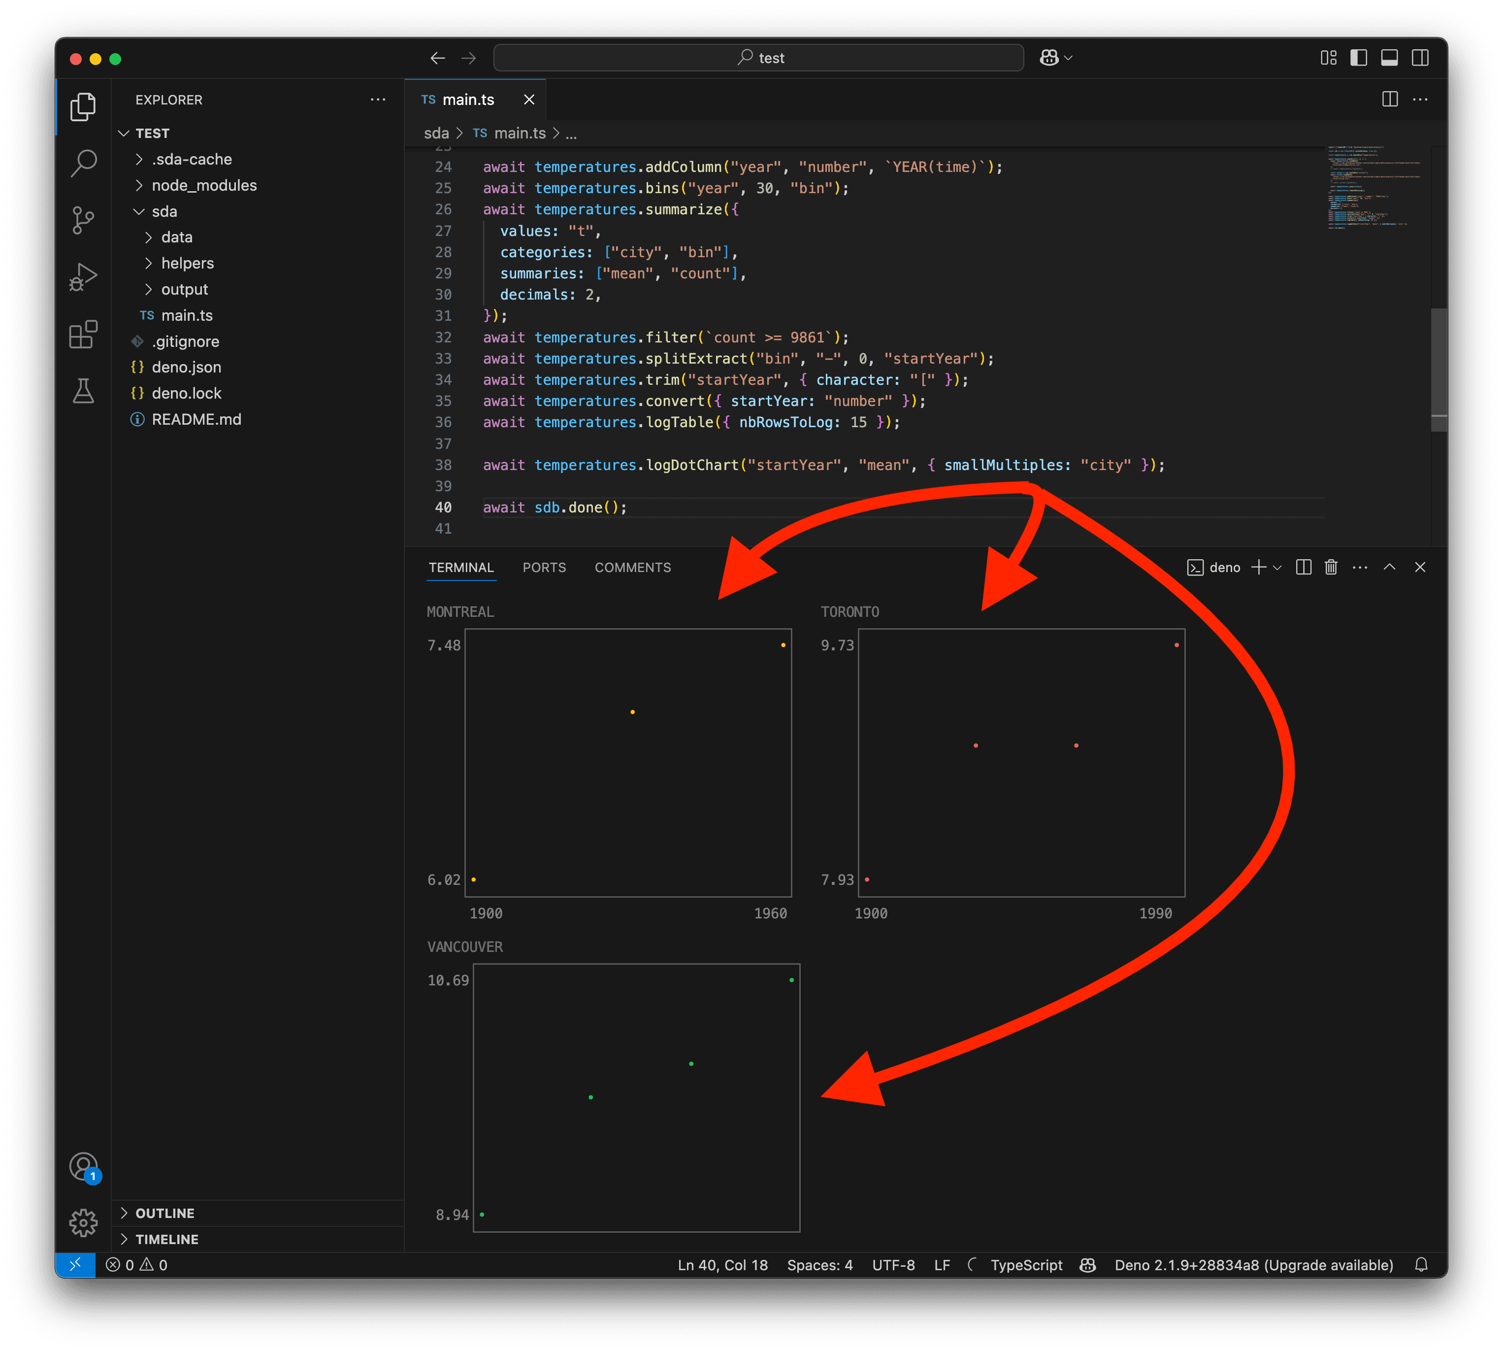Switch to the TERMINAL panel tab
The image size is (1503, 1351).
[460, 567]
